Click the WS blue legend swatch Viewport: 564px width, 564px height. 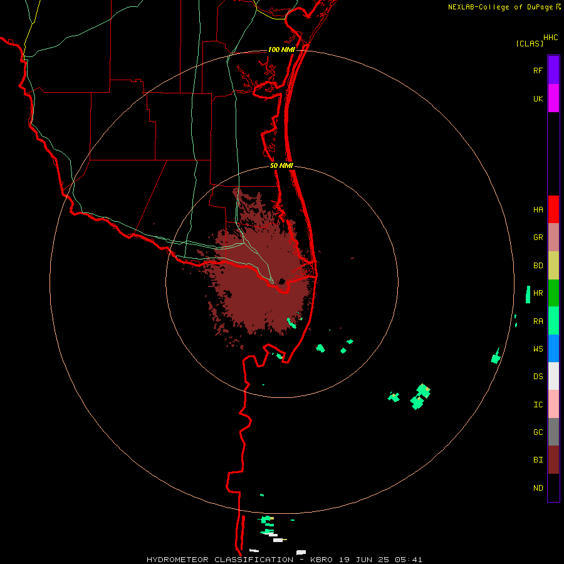tap(553, 348)
